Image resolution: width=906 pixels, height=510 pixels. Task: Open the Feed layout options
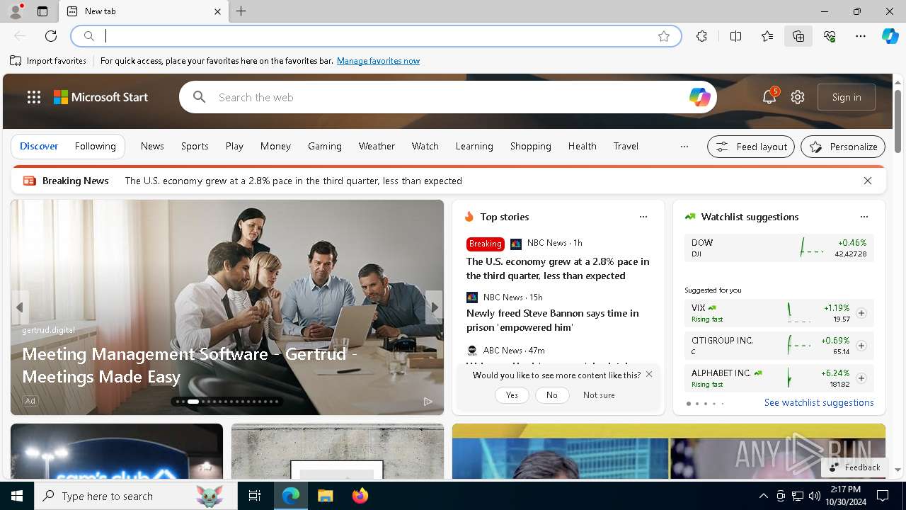[x=750, y=147]
